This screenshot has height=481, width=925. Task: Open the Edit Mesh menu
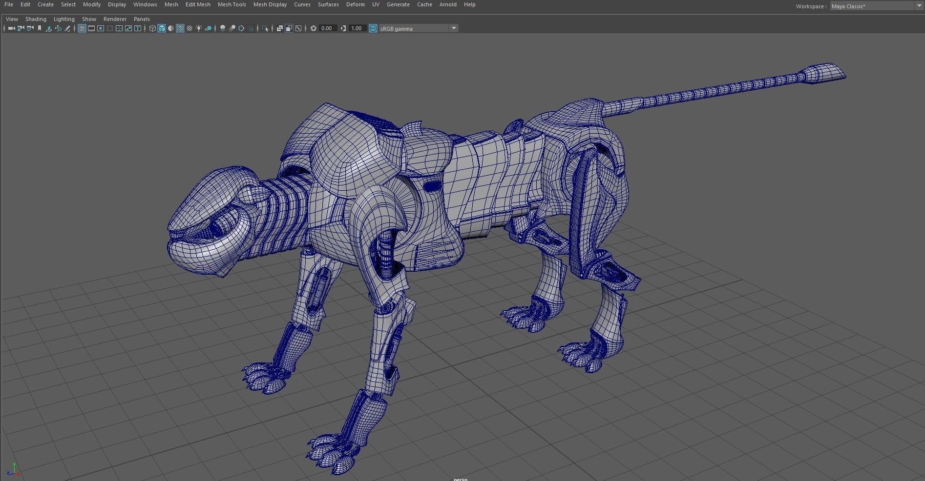pos(198,4)
